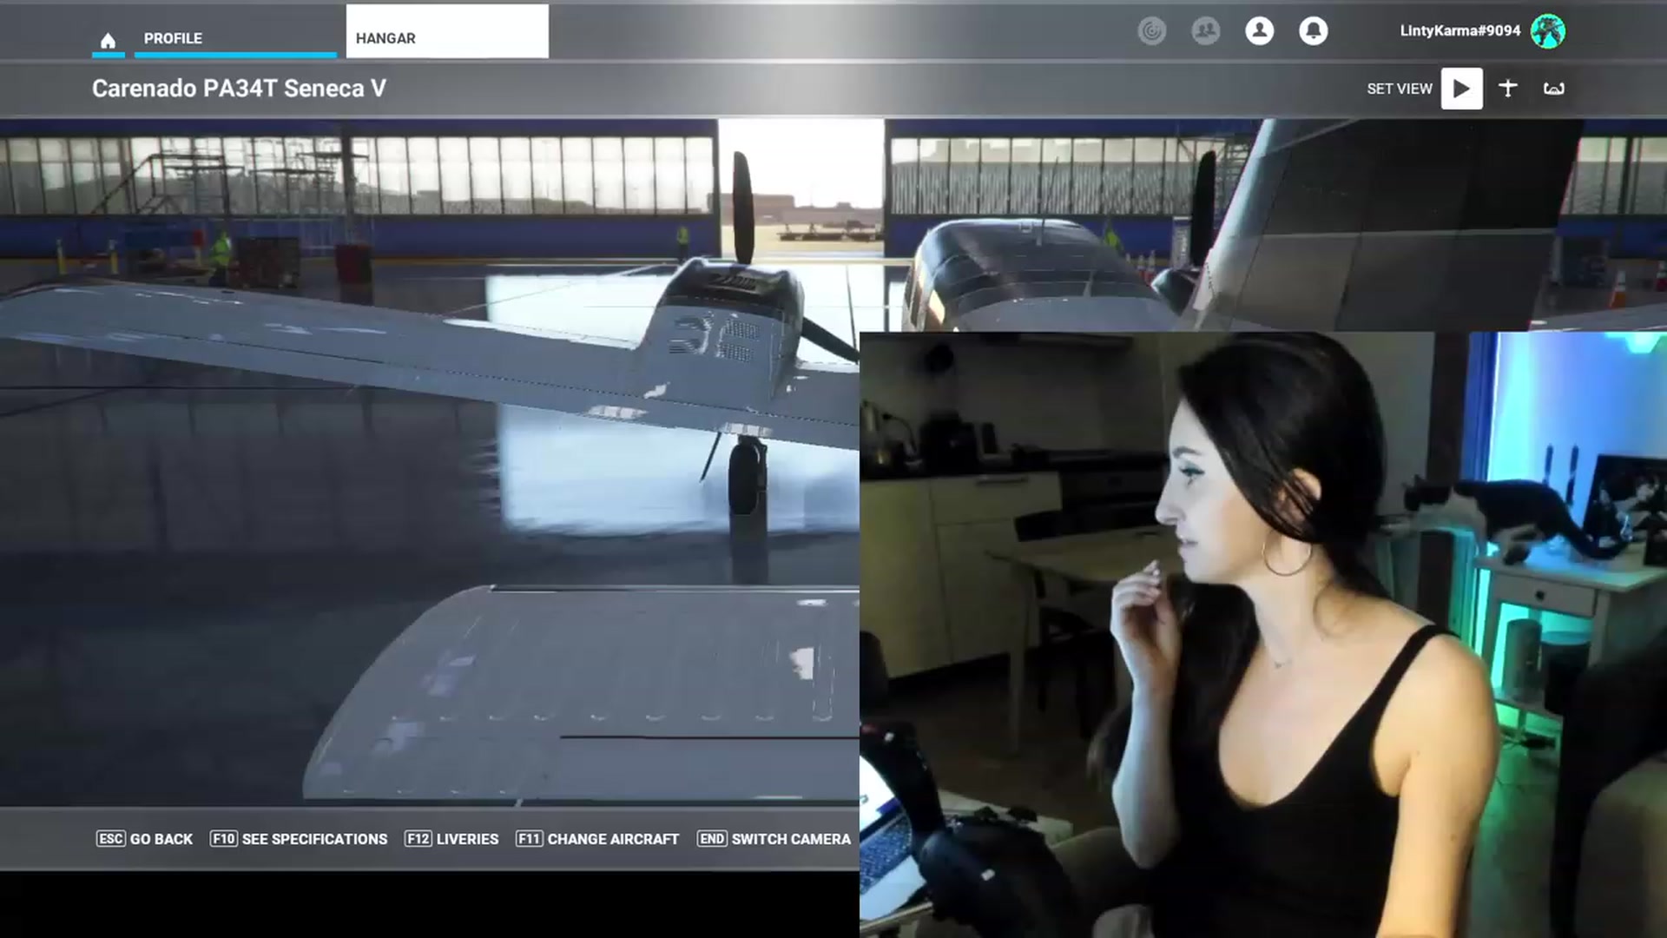The height and width of the screenshot is (938, 1667).
Task: Open the notifications bell icon
Action: [x=1313, y=31]
